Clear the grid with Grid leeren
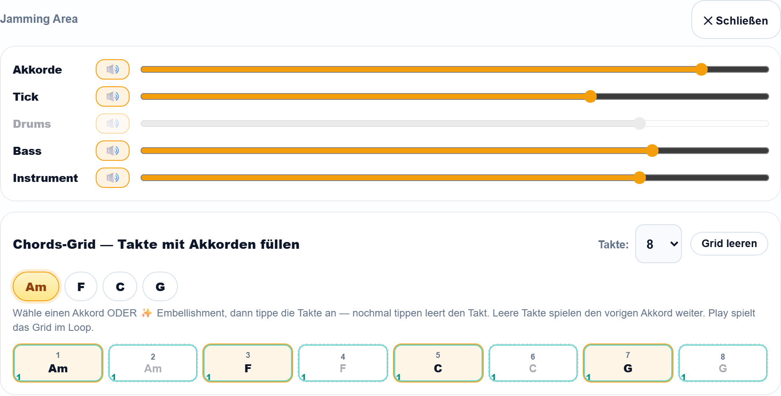This screenshot has width=781, height=396. tap(729, 244)
